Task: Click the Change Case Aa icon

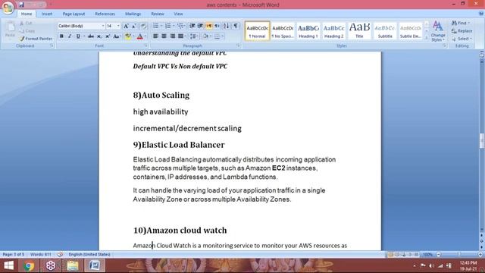Action: [x=116, y=36]
